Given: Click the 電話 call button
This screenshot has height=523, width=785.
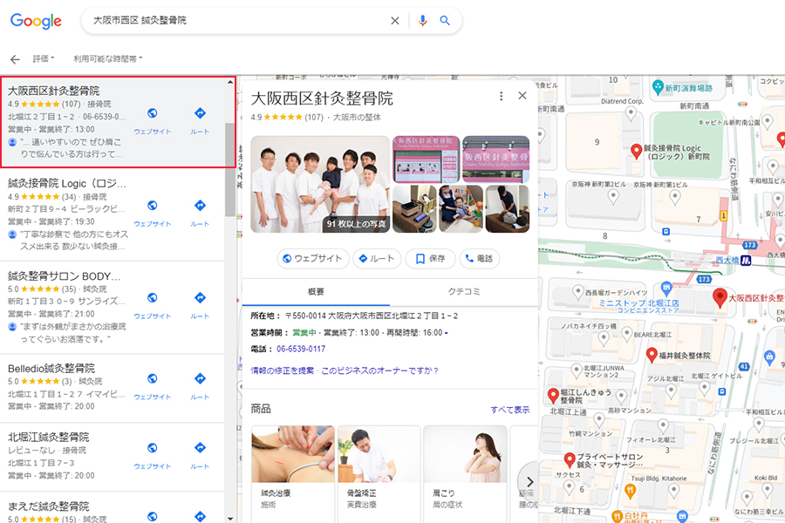Looking at the screenshot, I should [479, 259].
